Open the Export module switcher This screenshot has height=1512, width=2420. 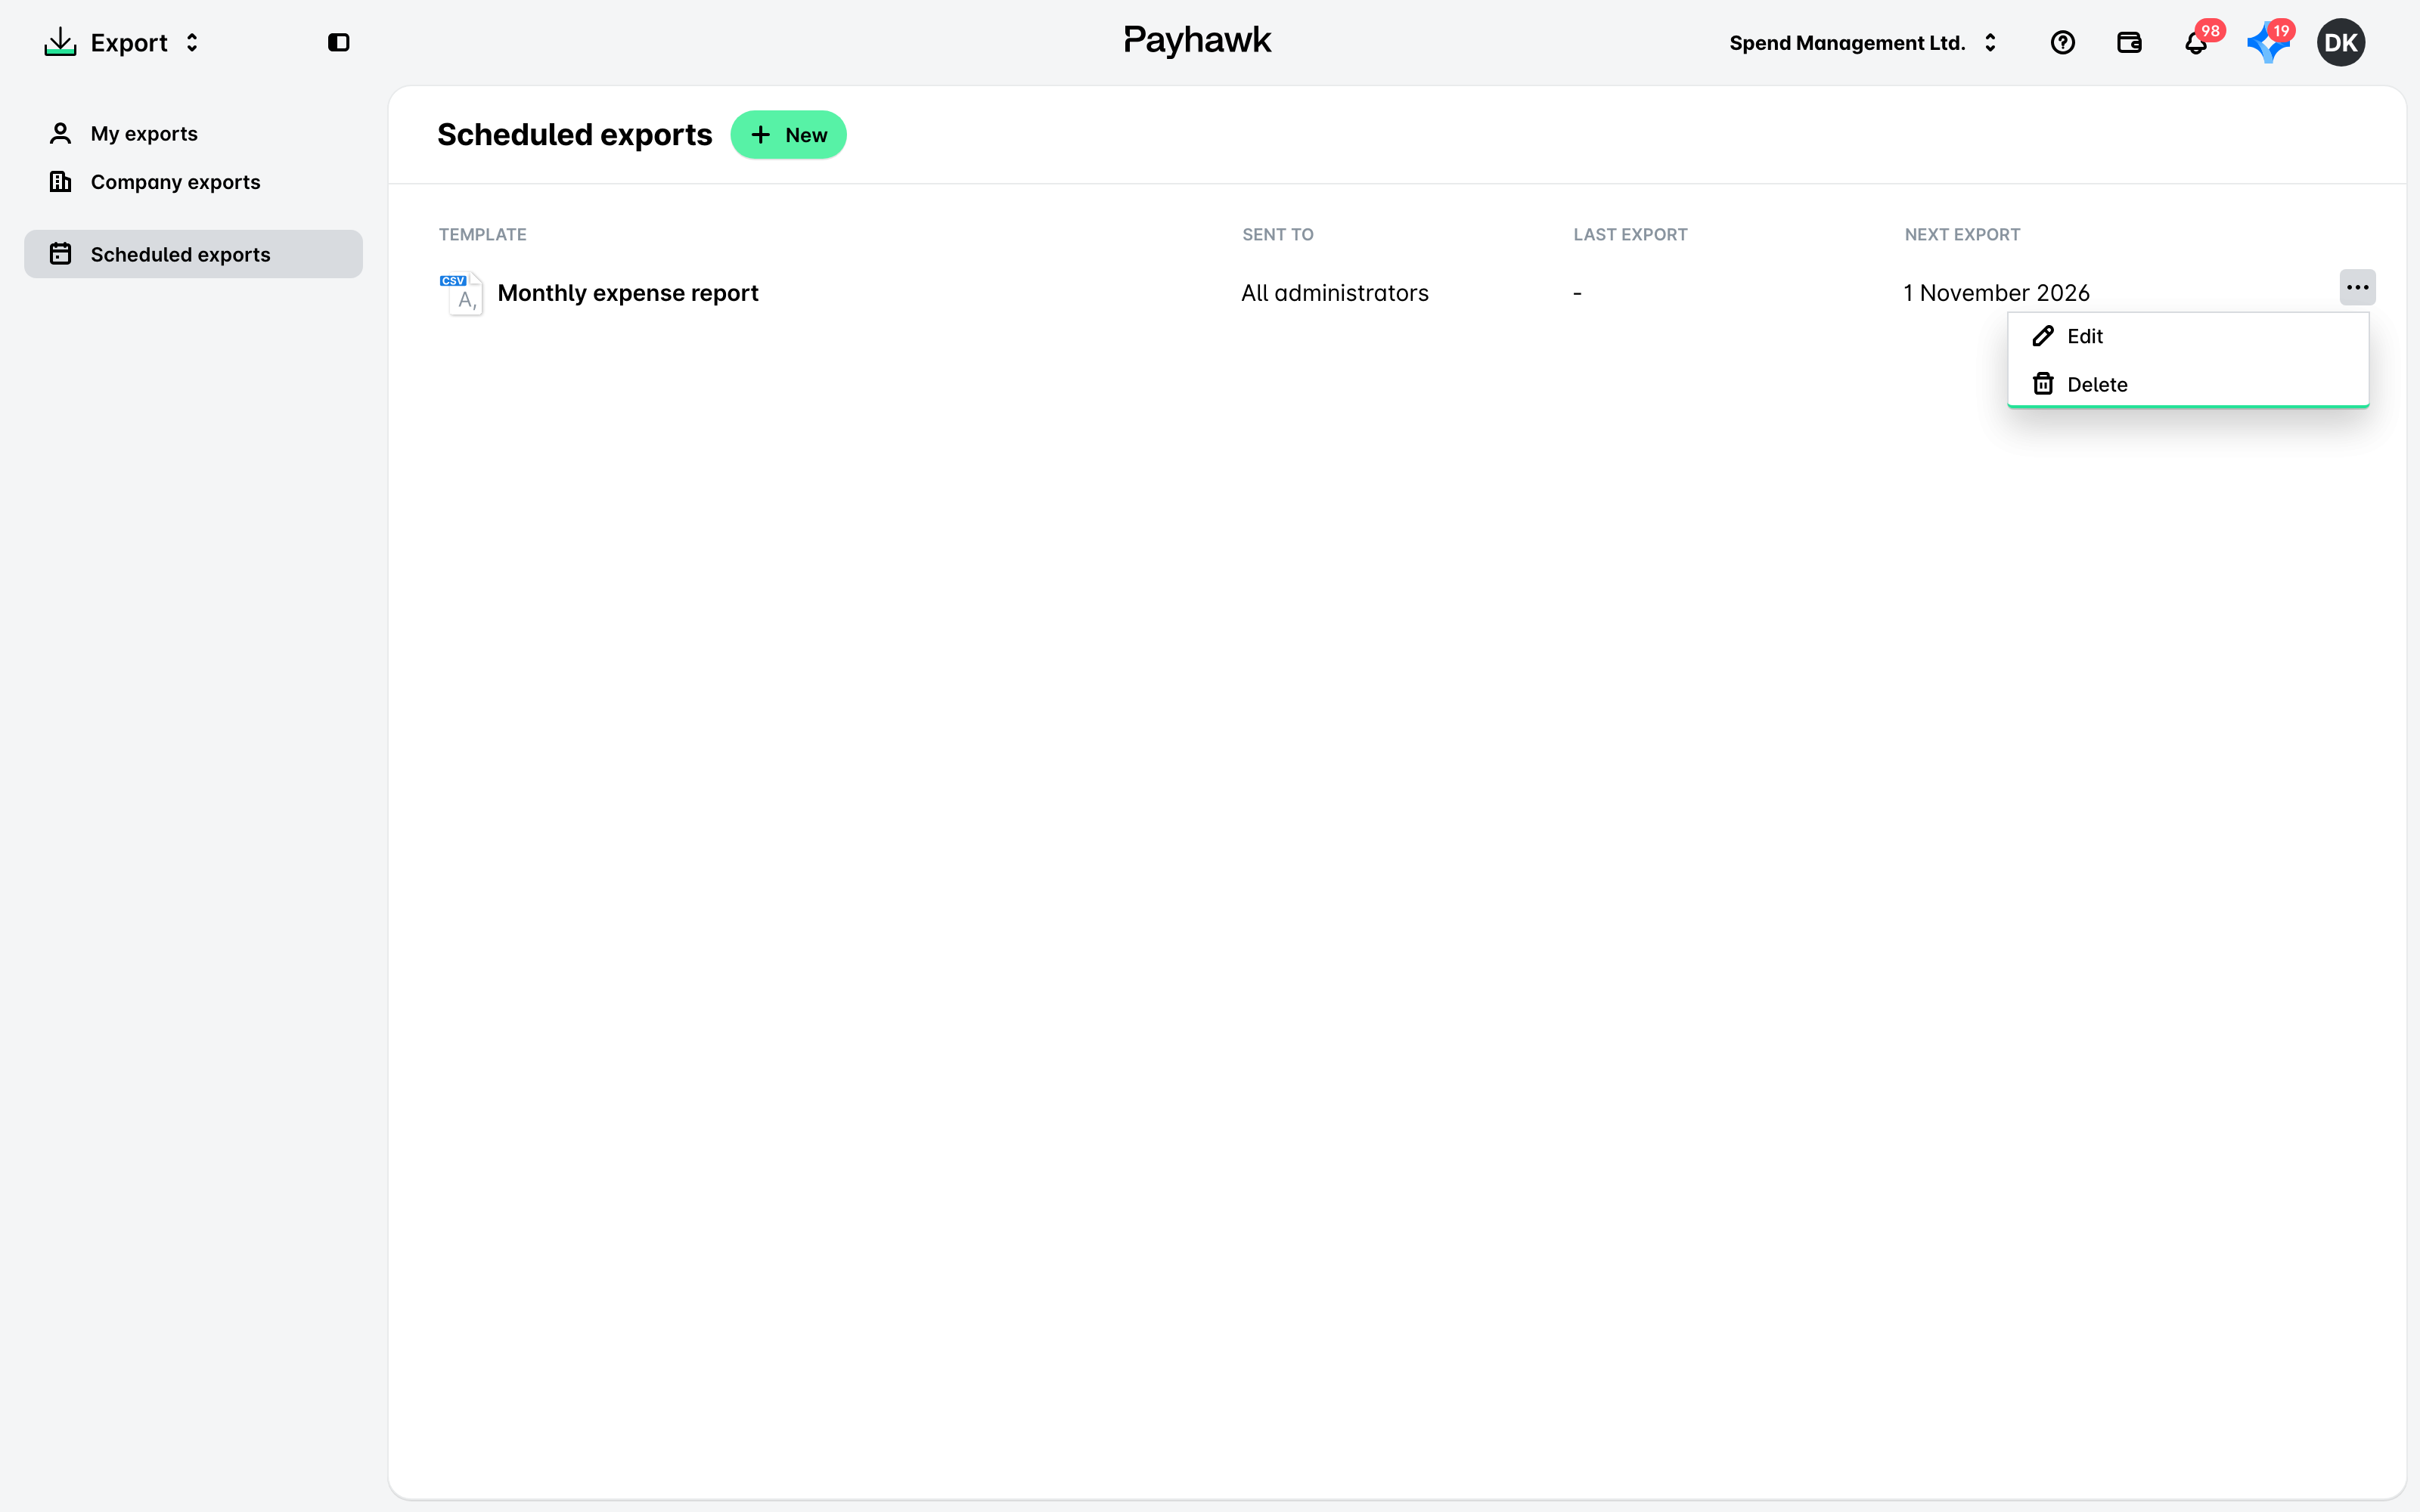[122, 42]
